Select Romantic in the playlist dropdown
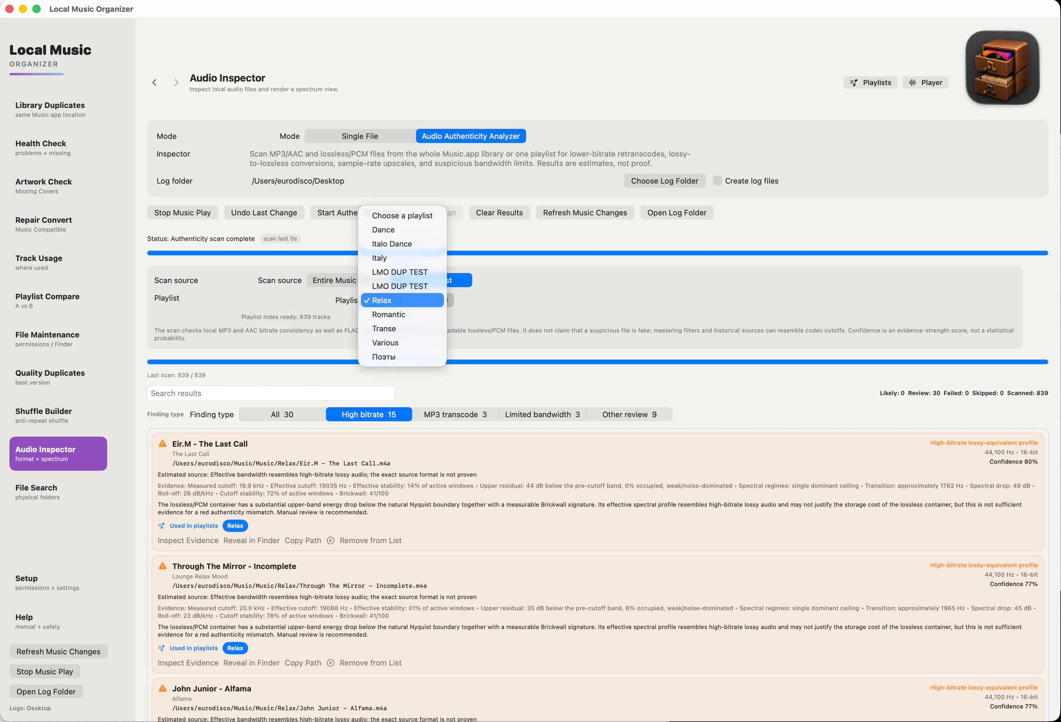1061x722 pixels. [x=402, y=315]
